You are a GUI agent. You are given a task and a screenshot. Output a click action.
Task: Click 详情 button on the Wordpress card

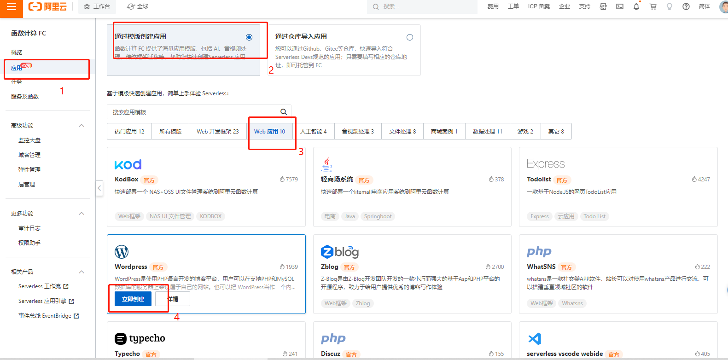point(173,299)
